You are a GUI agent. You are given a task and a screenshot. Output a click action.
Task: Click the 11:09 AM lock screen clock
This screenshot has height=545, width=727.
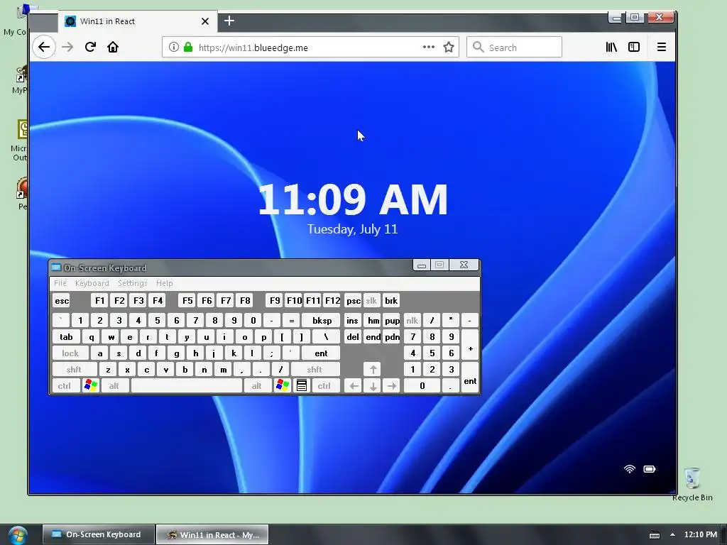tap(353, 199)
